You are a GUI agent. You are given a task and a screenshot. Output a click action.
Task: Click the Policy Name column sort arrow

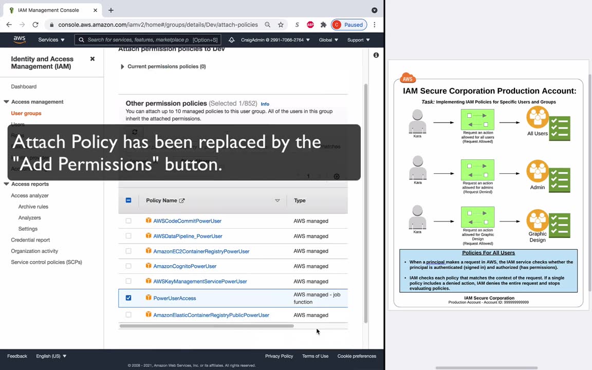pos(277,200)
